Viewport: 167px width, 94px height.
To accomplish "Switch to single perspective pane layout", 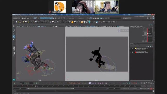I will (14, 48).
